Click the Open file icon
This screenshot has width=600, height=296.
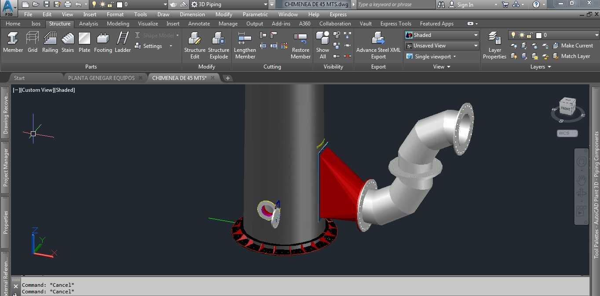[x=36, y=4]
